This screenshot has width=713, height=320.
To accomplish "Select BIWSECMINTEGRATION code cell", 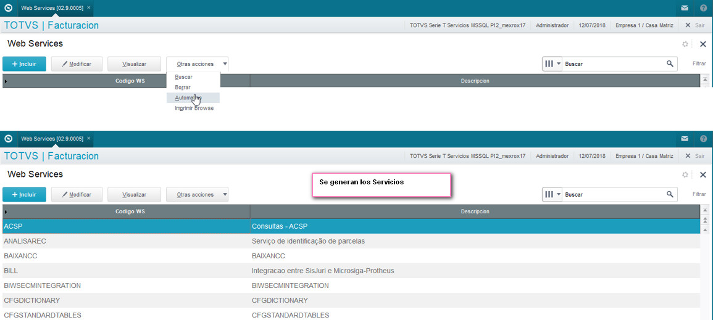I will (127, 285).
